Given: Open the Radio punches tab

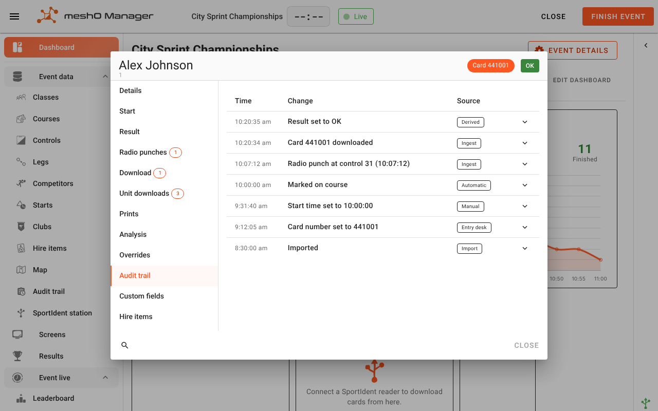Looking at the screenshot, I should point(164,152).
